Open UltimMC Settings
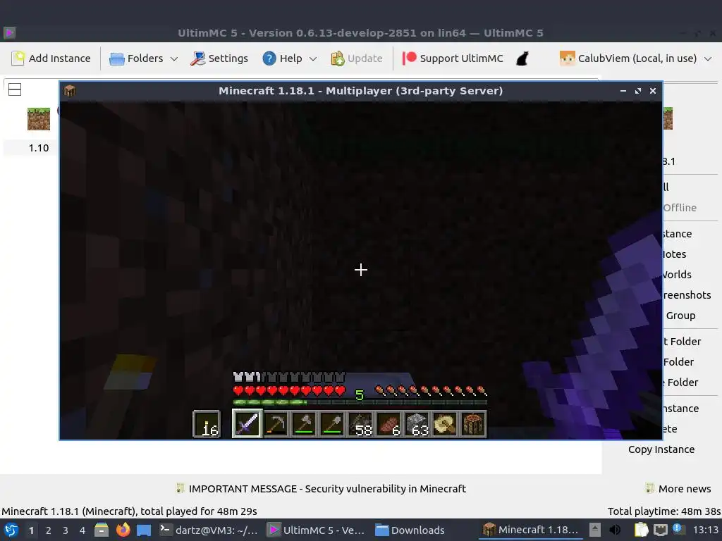This screenshot has width=722, height=541. (x=219, y=58)
